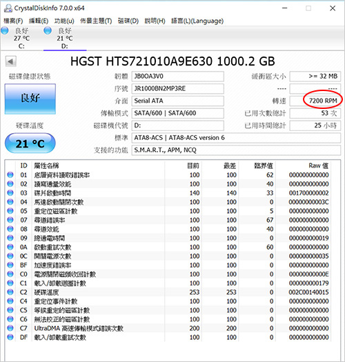Click the status dot for attribute C6
Viewport: 345px width, 362px height.
[10, 319]
